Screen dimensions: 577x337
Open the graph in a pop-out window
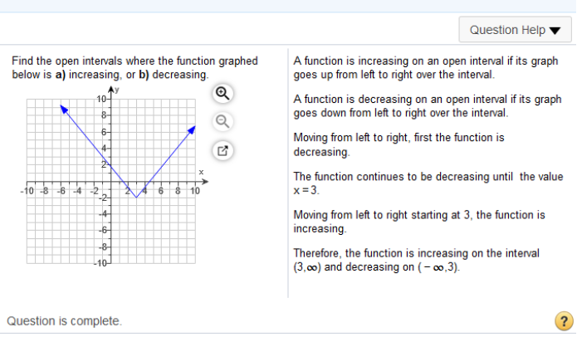(x=222, y=150)
